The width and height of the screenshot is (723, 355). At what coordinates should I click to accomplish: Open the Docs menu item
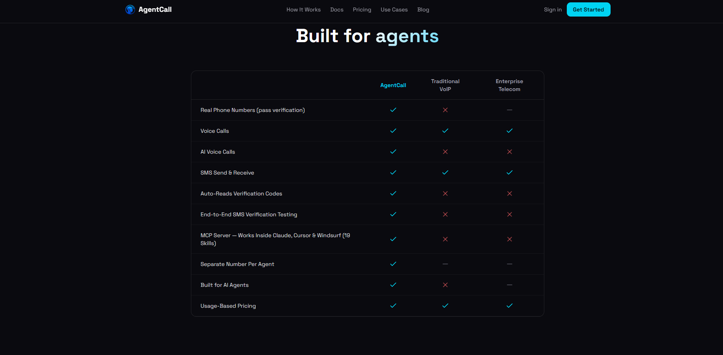point(336,9)
